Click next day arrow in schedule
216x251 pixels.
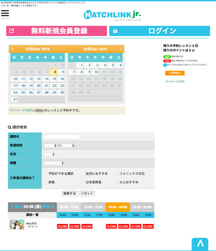[48, 206]
